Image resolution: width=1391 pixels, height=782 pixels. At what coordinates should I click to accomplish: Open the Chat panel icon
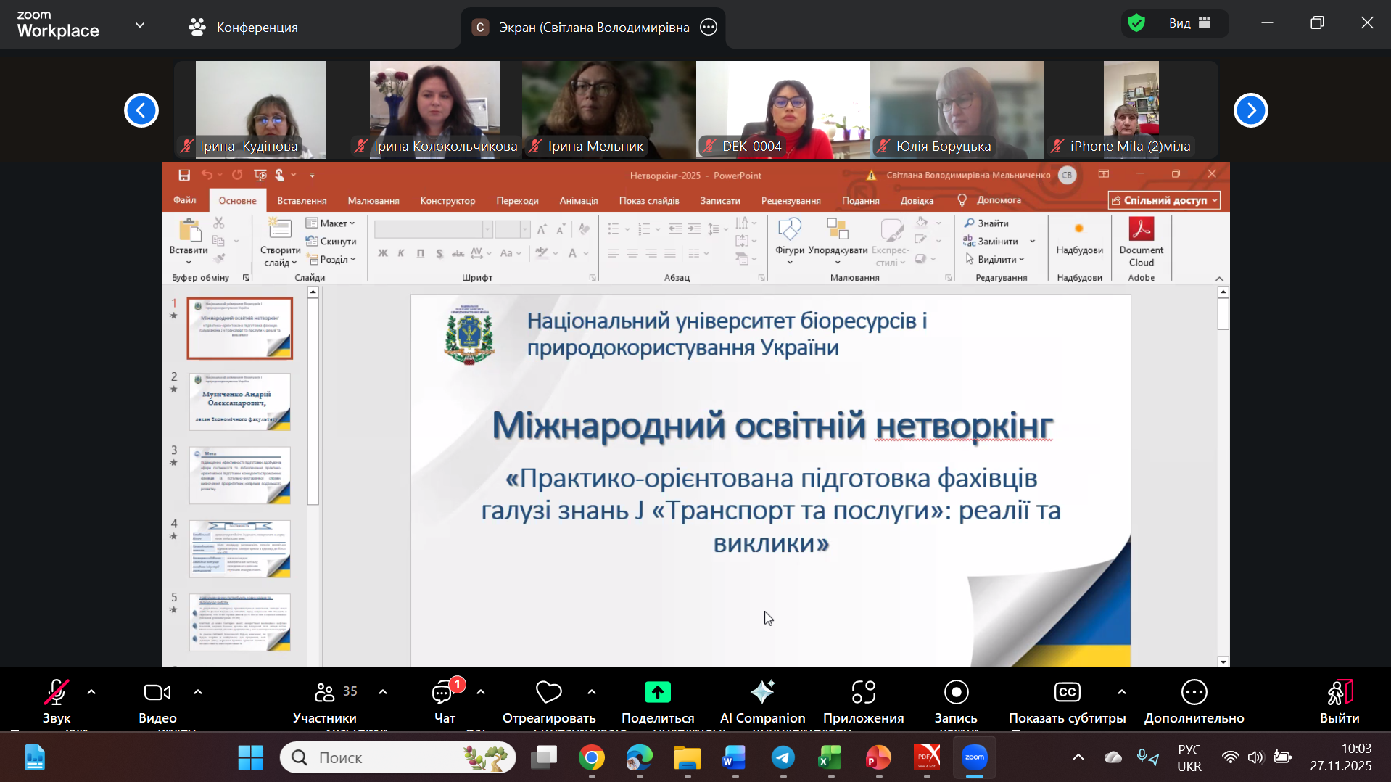[x=443, y=693]
